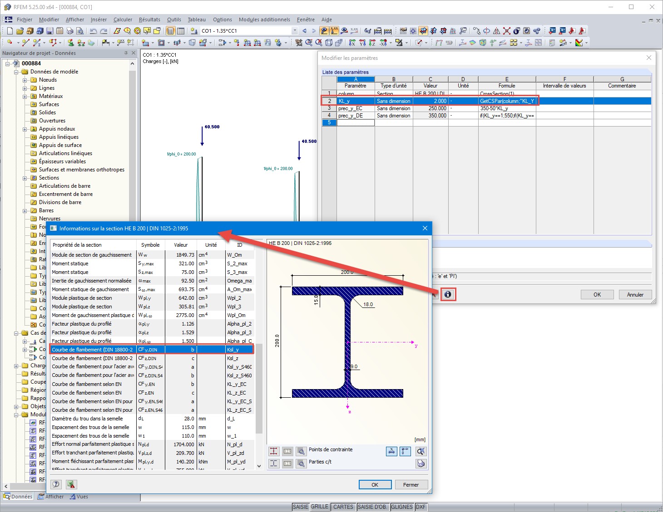Image resolution: width=663 pixels, height=512 pixels.
Task: Toggle the Table view icon in toolbar
Action: pyautogui.click(x=181, y=31)
